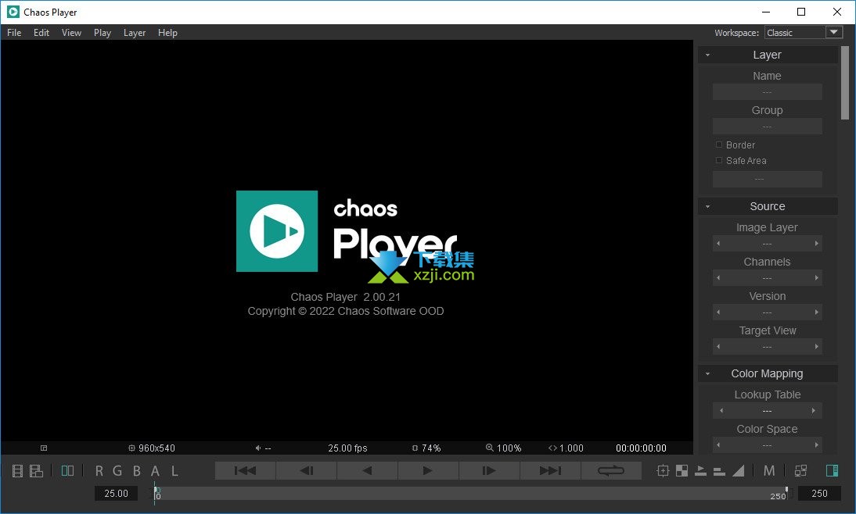Select next Target View with right arrow
The width and height of the screenshot is (856, 514).
click(817, 347)
